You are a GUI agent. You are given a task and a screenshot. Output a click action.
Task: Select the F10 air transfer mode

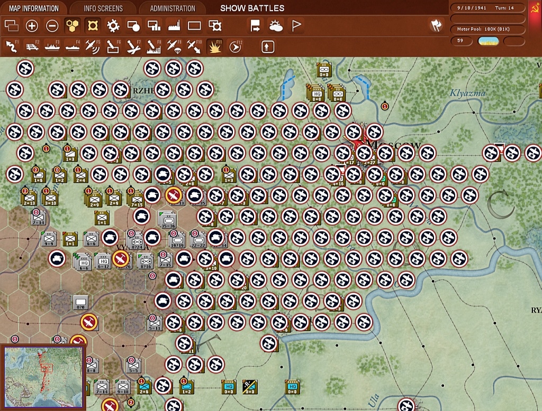coord(194,46)
